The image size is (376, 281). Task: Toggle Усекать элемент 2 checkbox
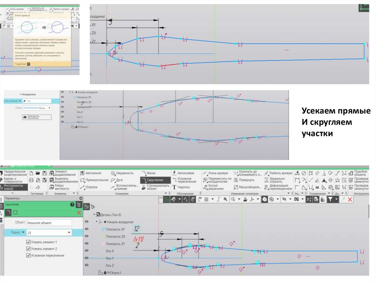coord(28,249)
